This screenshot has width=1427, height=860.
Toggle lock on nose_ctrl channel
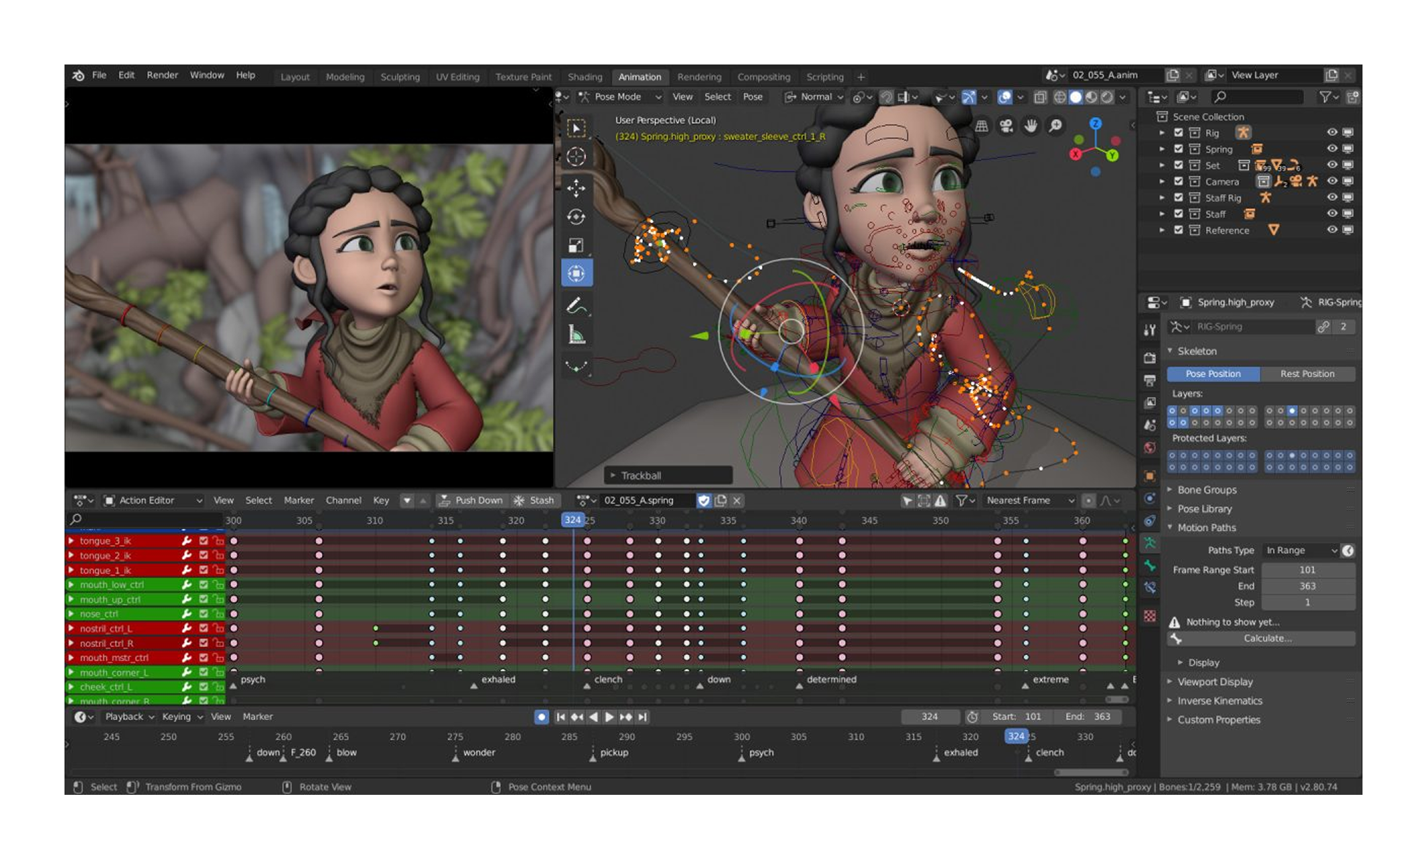[x=218, y=613]
